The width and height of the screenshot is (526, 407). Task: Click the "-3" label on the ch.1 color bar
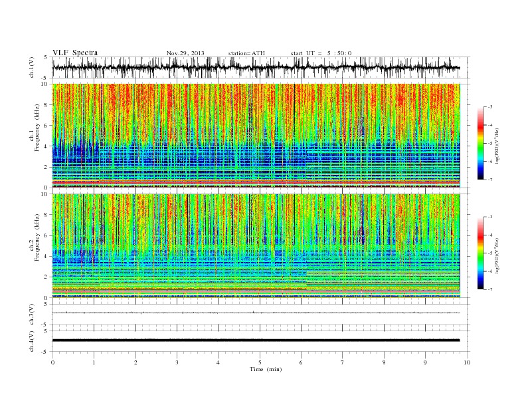[489, 107]
